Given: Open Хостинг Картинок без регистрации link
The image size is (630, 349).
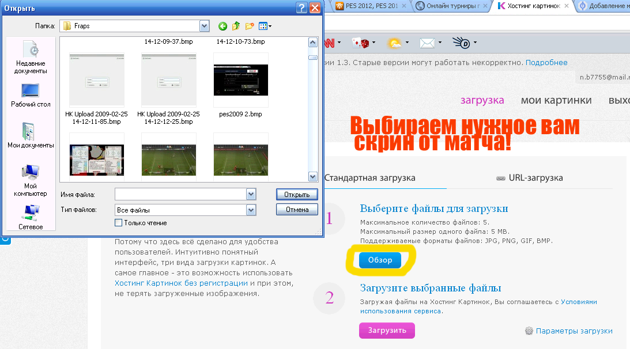Looking at the screenshot, I should [x=181, y=283].
